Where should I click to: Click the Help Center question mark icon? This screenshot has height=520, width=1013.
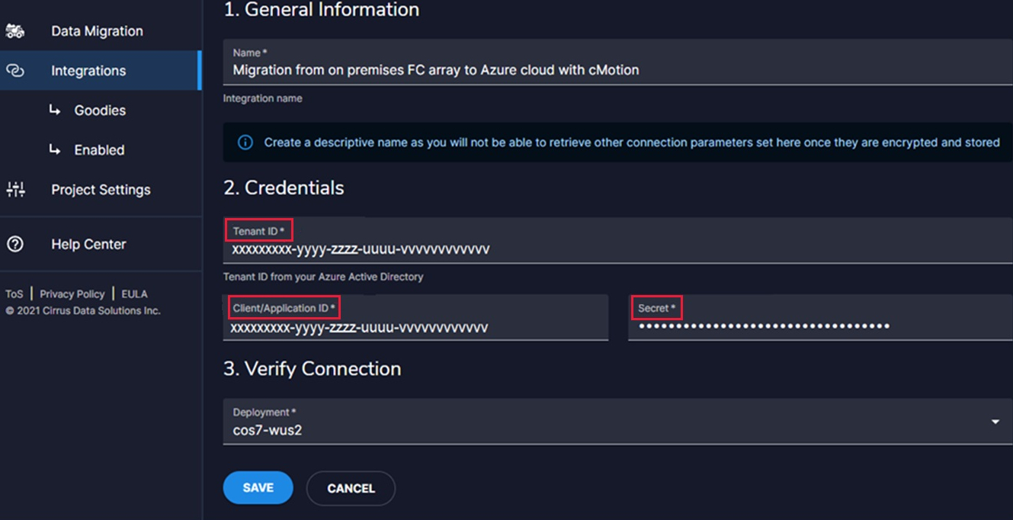(x=15, y=244)
